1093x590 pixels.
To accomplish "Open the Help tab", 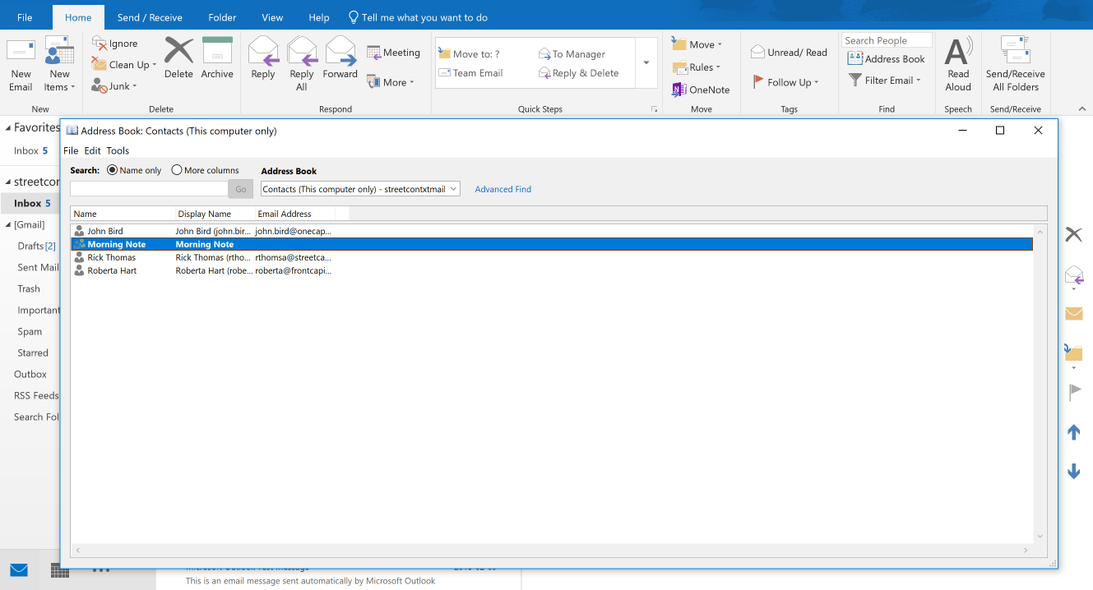I will point(319,17).
